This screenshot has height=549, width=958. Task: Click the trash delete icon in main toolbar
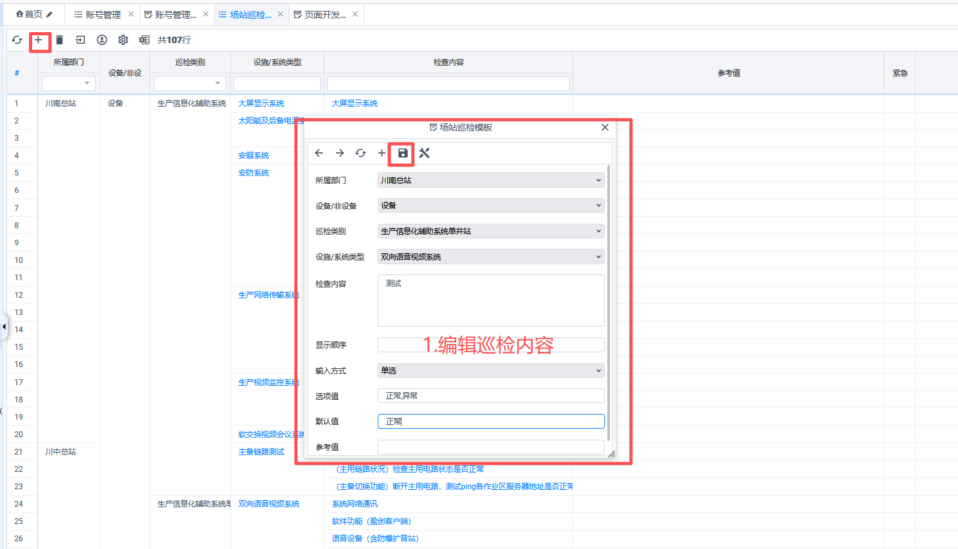(59, 40)
